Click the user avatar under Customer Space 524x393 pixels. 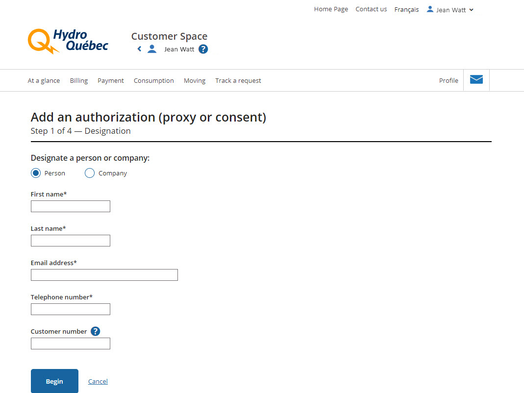click(152, 49)
